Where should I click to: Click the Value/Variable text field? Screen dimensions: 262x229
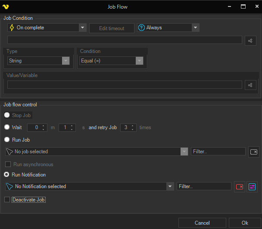pyautogui.click(x=124, y=85)
